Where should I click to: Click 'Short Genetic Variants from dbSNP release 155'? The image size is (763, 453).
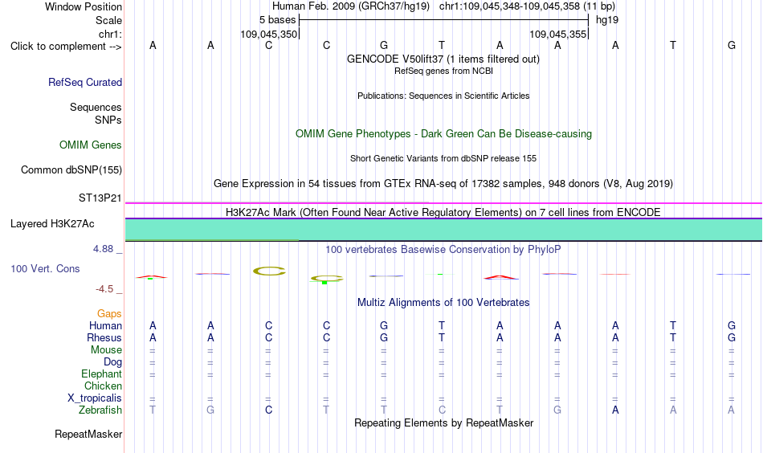click(443, 158)
